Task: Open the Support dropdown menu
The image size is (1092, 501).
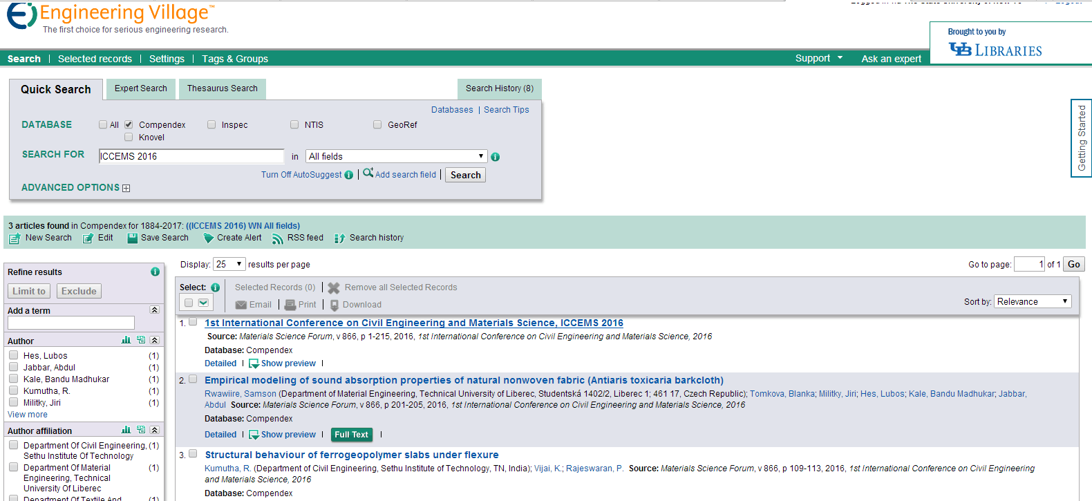Action: coord(819,58)
